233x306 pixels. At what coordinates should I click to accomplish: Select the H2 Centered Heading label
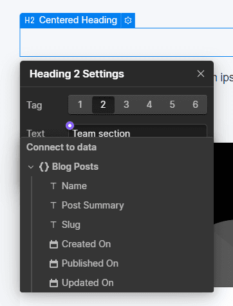coord(71,21)
